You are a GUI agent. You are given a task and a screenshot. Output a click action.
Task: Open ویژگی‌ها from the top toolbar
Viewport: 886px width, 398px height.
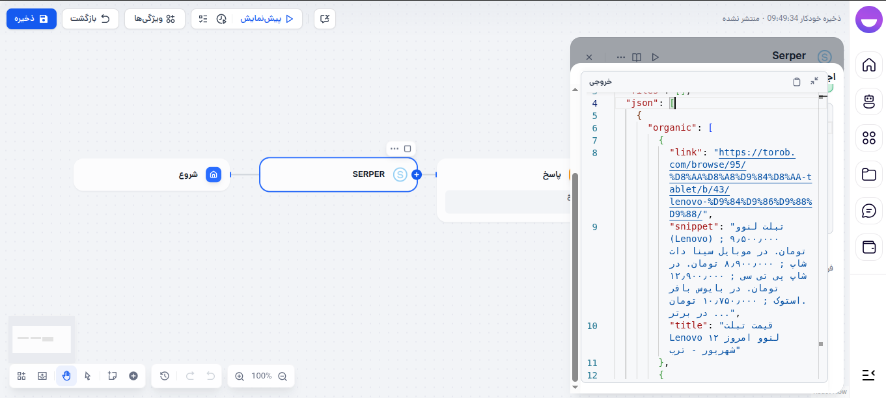point(154,19)
